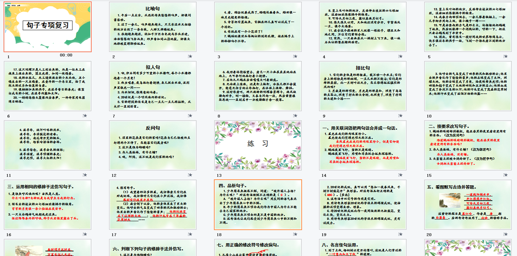Select slide 15 titled 按要求改写句子
Screen dimensions: 517x256
coord(468,146)
